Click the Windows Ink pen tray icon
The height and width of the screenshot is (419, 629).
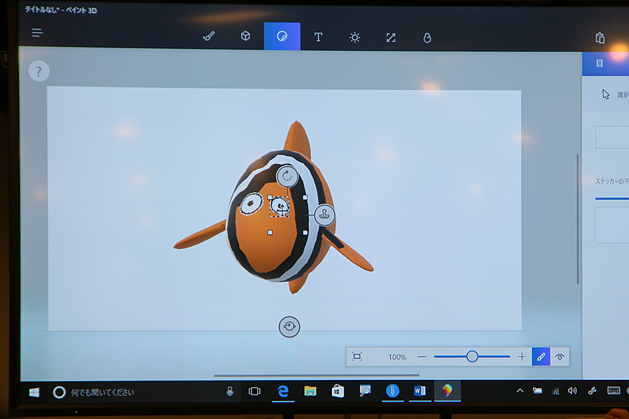click(x=592, y=390)
